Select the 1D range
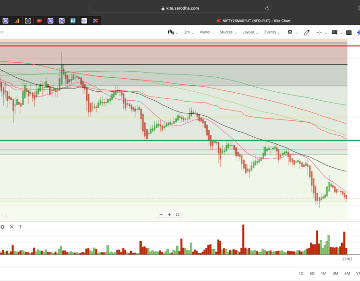Viewport: 360px width, 281px height. (301, 274)
